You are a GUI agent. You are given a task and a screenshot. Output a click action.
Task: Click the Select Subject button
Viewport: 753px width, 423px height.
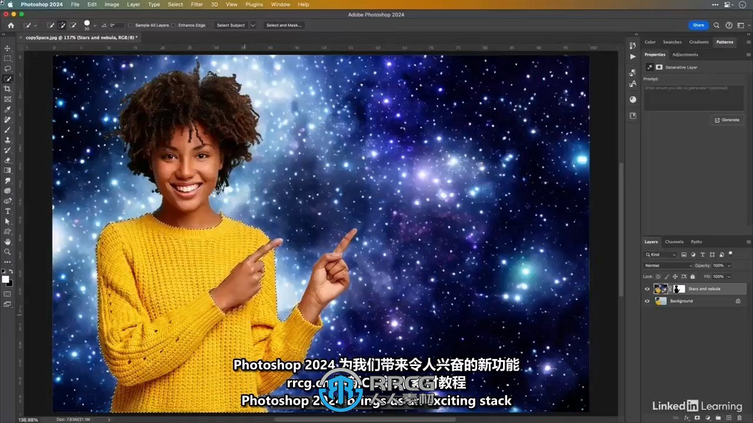[x=231, y=25]
